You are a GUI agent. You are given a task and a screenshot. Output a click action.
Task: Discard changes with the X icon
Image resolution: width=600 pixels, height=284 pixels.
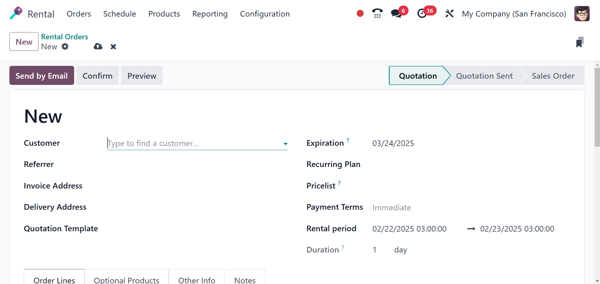113,47
